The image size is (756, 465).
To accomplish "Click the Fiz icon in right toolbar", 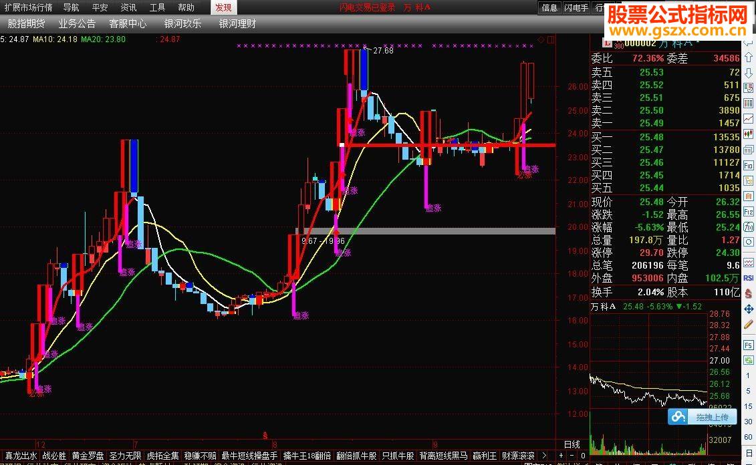I will click(748, 212).
